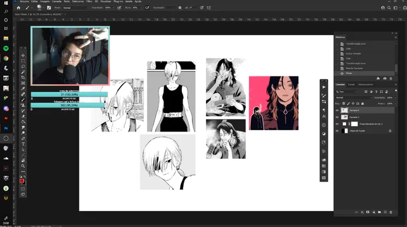The width and height of the screenshot is (407, 227).
Task: Hide the Plano de Fundo layer
Action: 337,131
